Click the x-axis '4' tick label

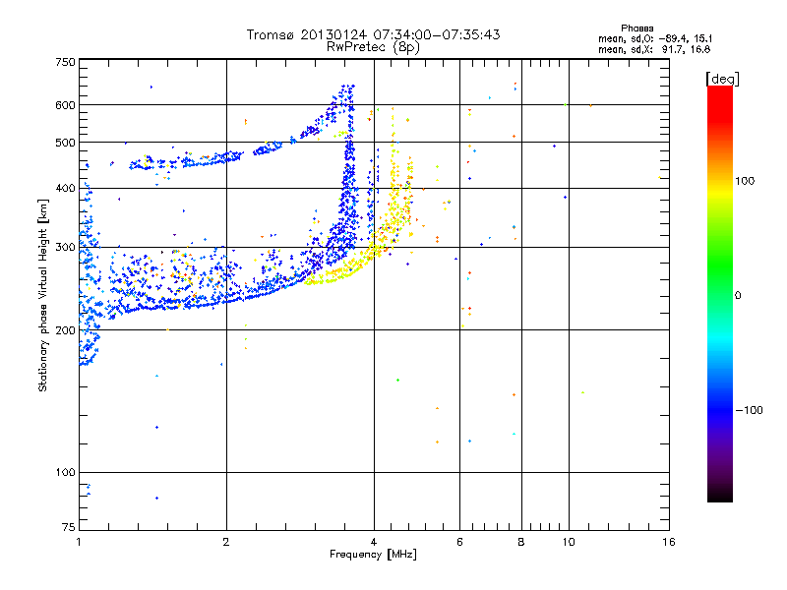tap(374, 542)
